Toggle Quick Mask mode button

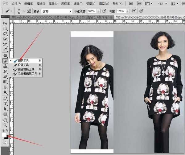click(x=5, y=143)
